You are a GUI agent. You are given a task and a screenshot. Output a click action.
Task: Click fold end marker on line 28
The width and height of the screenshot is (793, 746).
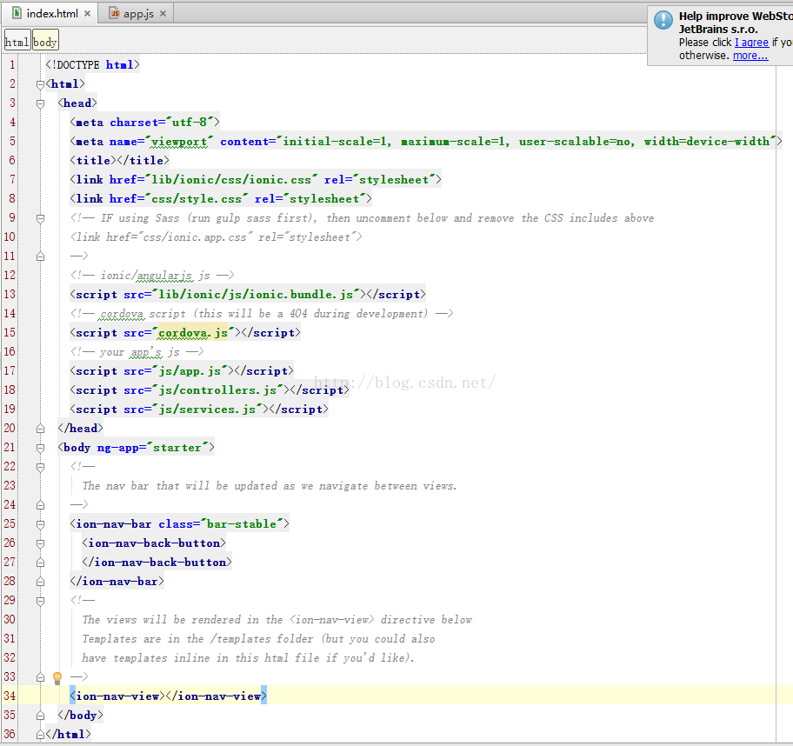tap(41, 583)
